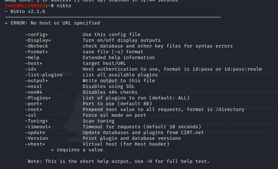Image resolution: width=278 pixels, height=169 pixels.
Task: Click the -nossl option text
Action: tap(34, 86)
